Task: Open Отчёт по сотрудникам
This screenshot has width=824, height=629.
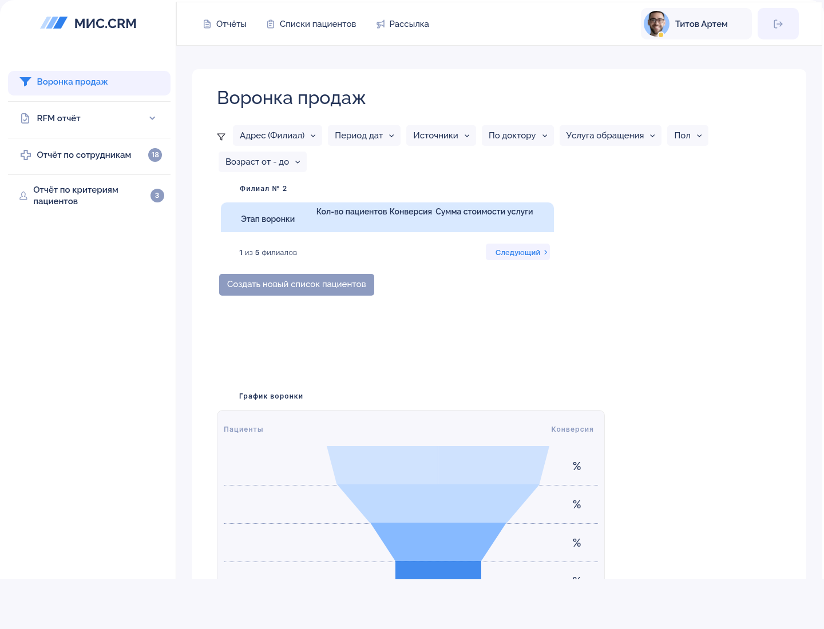Action: (89, 155)
